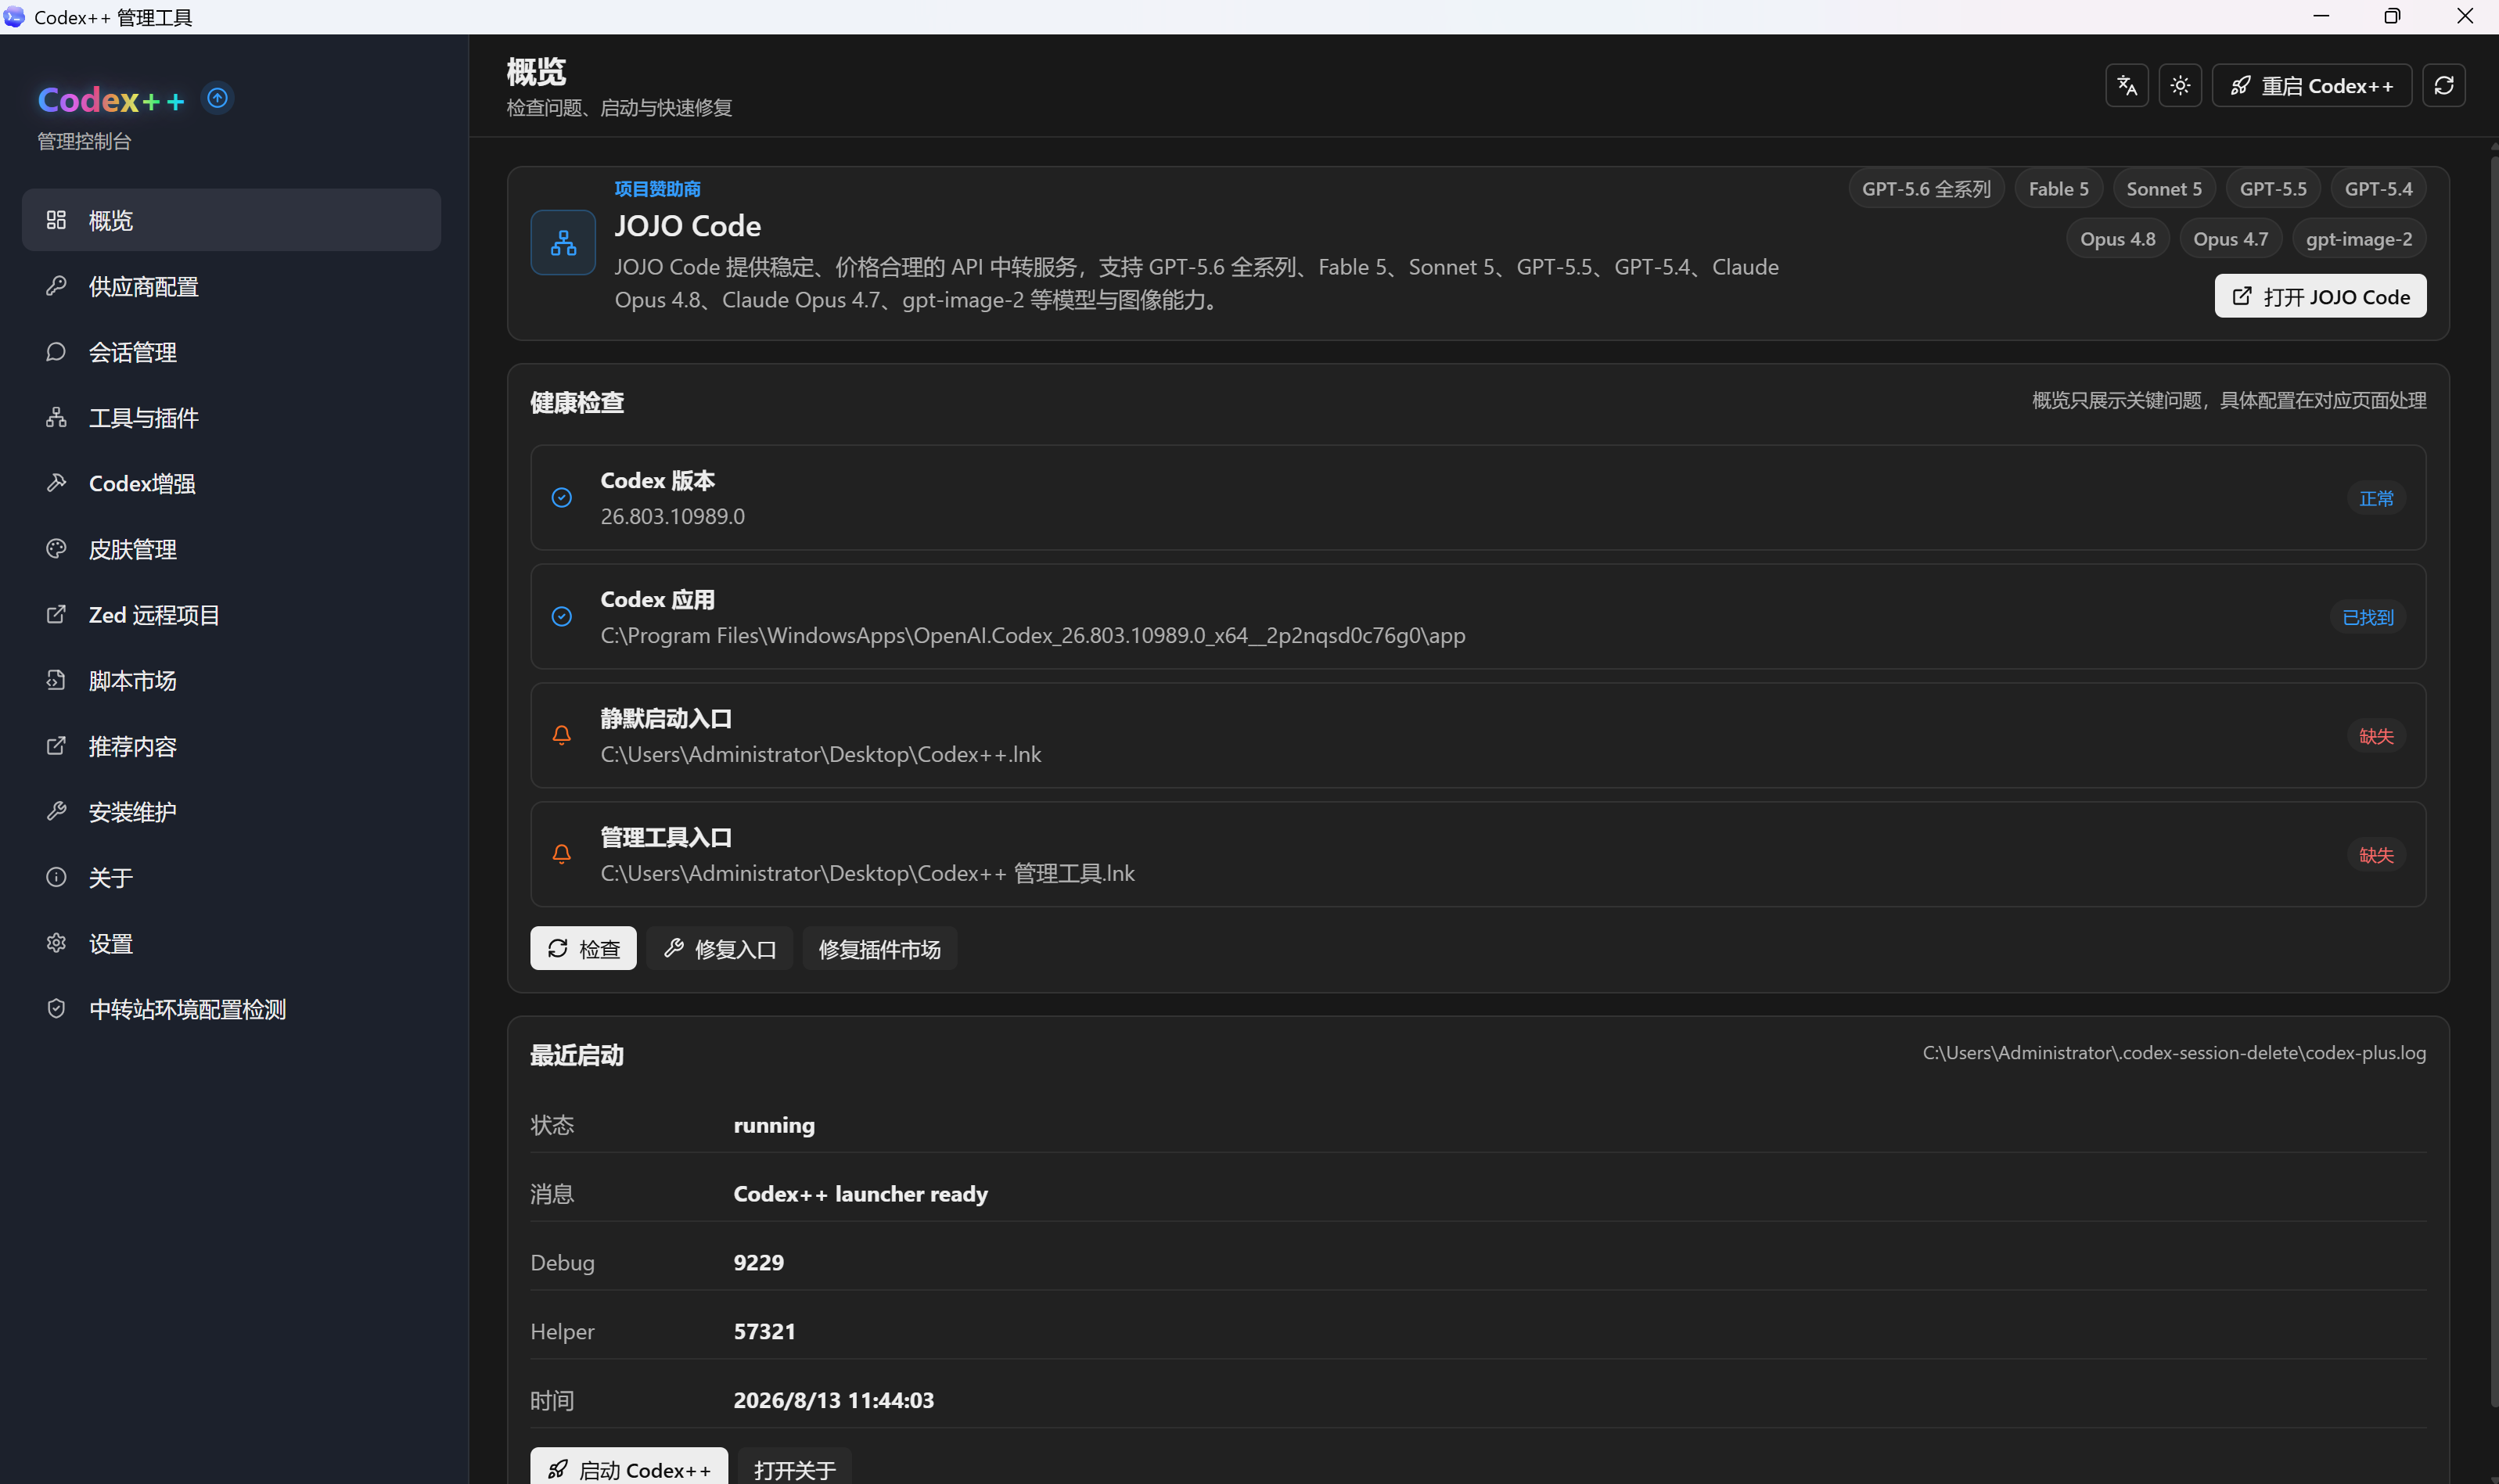This screenshot has width=2499, height=1484.
Task: Click the Opus 4.7 model tag
Action: coord(2230,239)
